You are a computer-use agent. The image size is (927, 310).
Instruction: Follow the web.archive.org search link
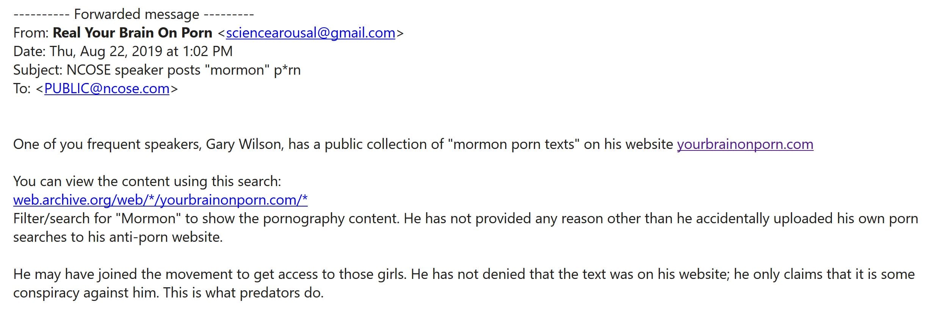click(x=160, y=200)
